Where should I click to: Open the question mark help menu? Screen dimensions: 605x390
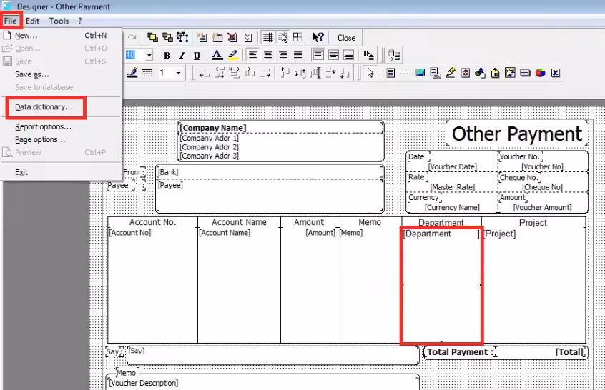pos(80,21)
